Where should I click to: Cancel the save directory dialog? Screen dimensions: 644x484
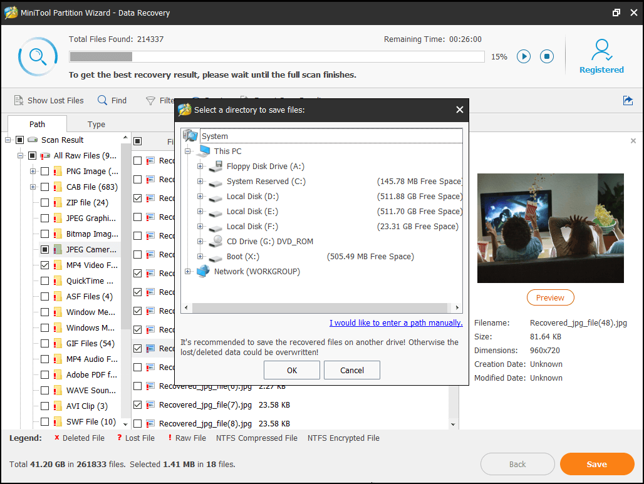coord(352,370)
